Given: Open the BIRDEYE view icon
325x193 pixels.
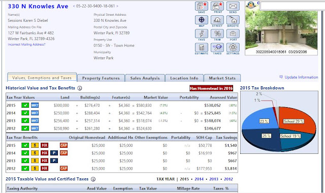Looking at the screenshot, I should click(233, 20).
